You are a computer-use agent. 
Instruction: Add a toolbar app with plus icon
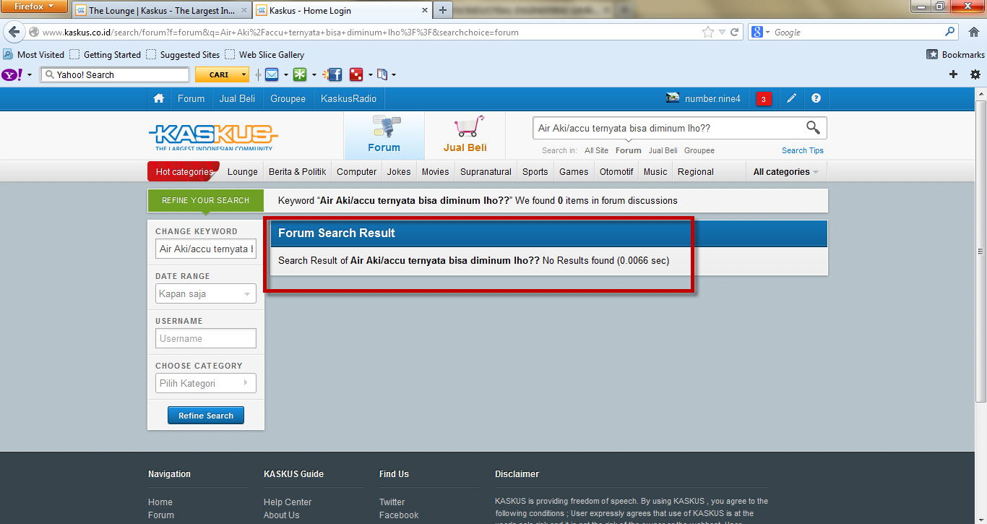[953, 74]
